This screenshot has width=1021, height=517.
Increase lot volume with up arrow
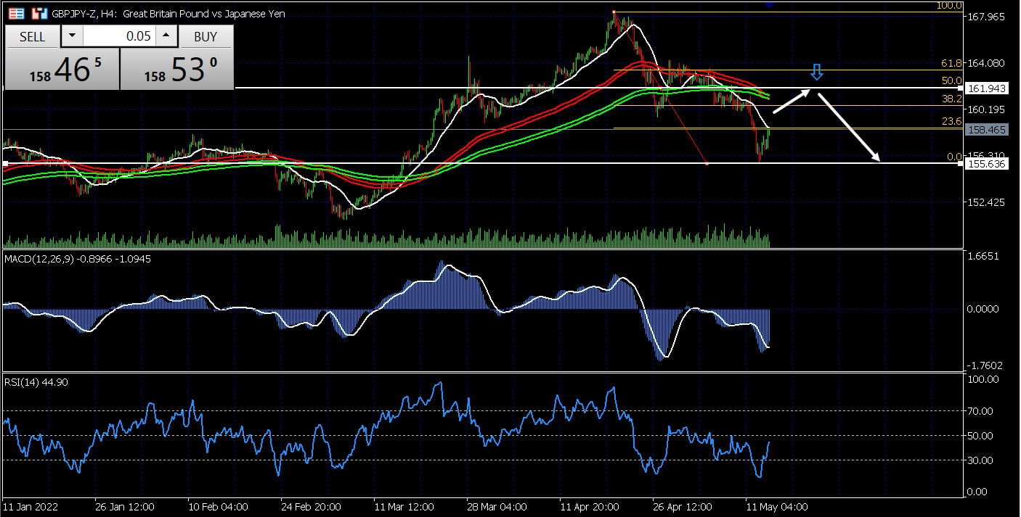tap(166, 36)
